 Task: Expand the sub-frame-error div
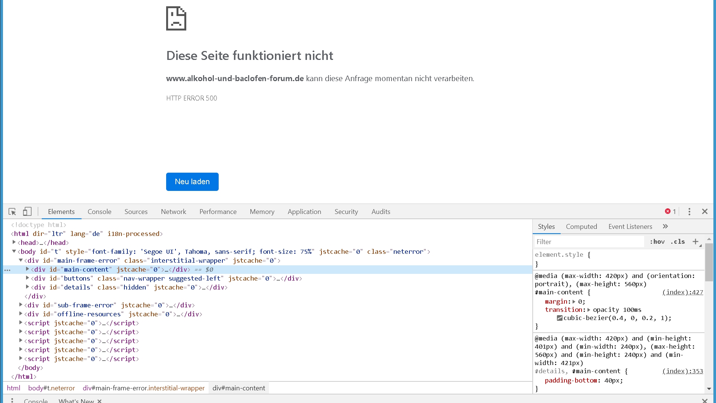(21, 305)
